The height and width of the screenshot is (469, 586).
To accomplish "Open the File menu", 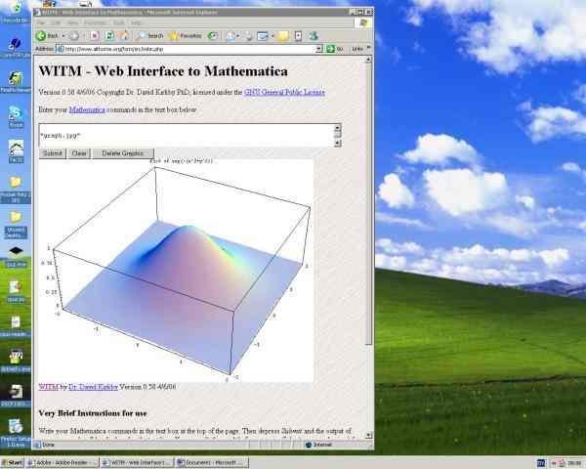I will click(x=40, y=23).
